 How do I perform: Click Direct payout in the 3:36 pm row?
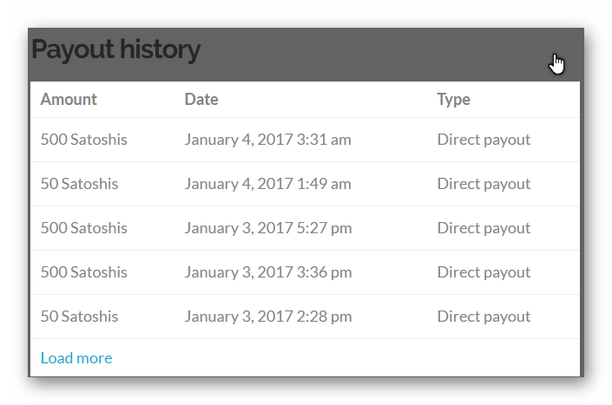(x=484, y=272)
